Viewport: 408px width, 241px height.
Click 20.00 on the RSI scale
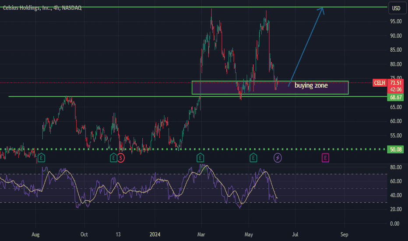point(396,209)
